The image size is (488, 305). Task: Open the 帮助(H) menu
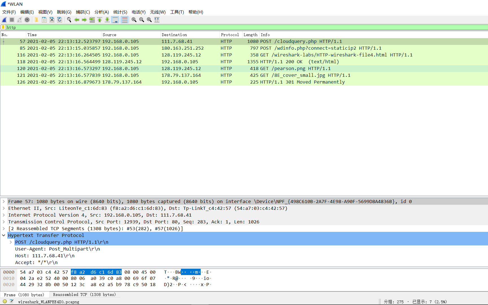coord(196,12)
